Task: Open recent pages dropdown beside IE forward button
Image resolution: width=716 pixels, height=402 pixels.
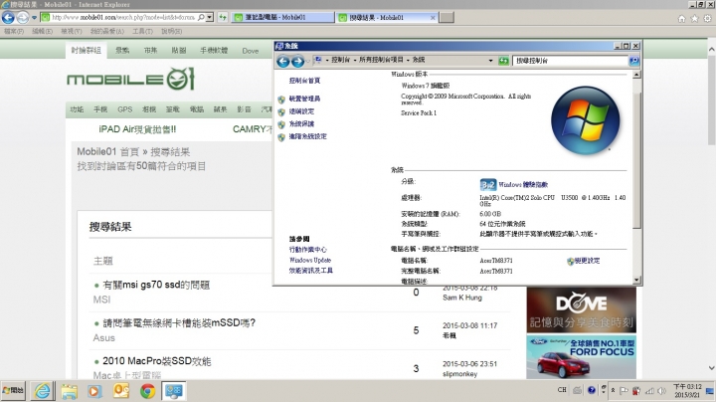Action: point(34,18)
